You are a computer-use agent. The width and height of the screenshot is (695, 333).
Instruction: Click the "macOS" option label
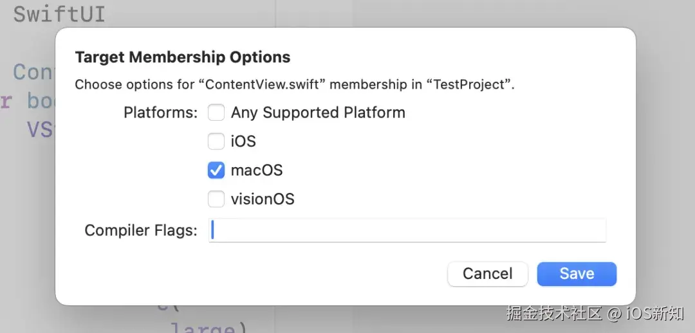pyautogui.click(x=257, y=170)
